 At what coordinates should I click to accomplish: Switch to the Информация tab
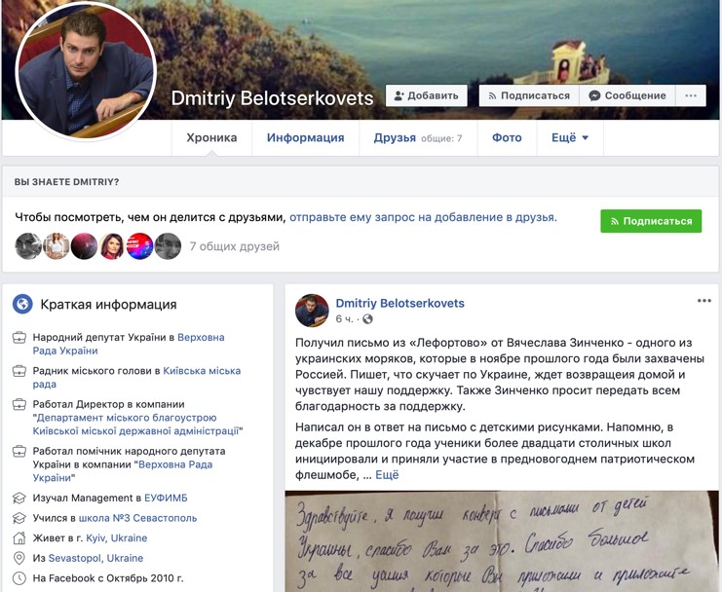point(305,137)
